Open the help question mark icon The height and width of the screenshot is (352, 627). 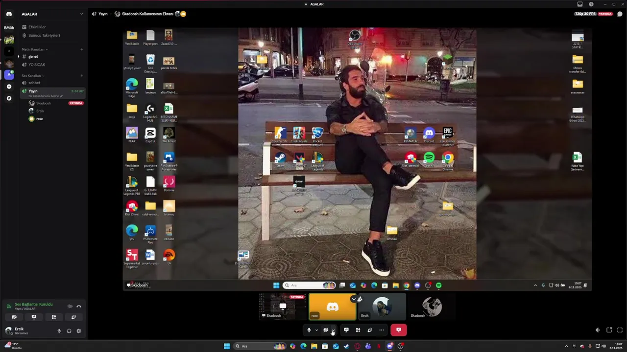(x=591, y=4)
